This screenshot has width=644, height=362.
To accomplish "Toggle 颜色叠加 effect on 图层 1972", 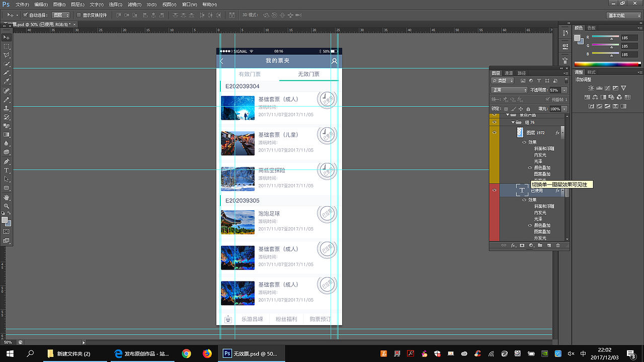I will click(x=530, y=168).
